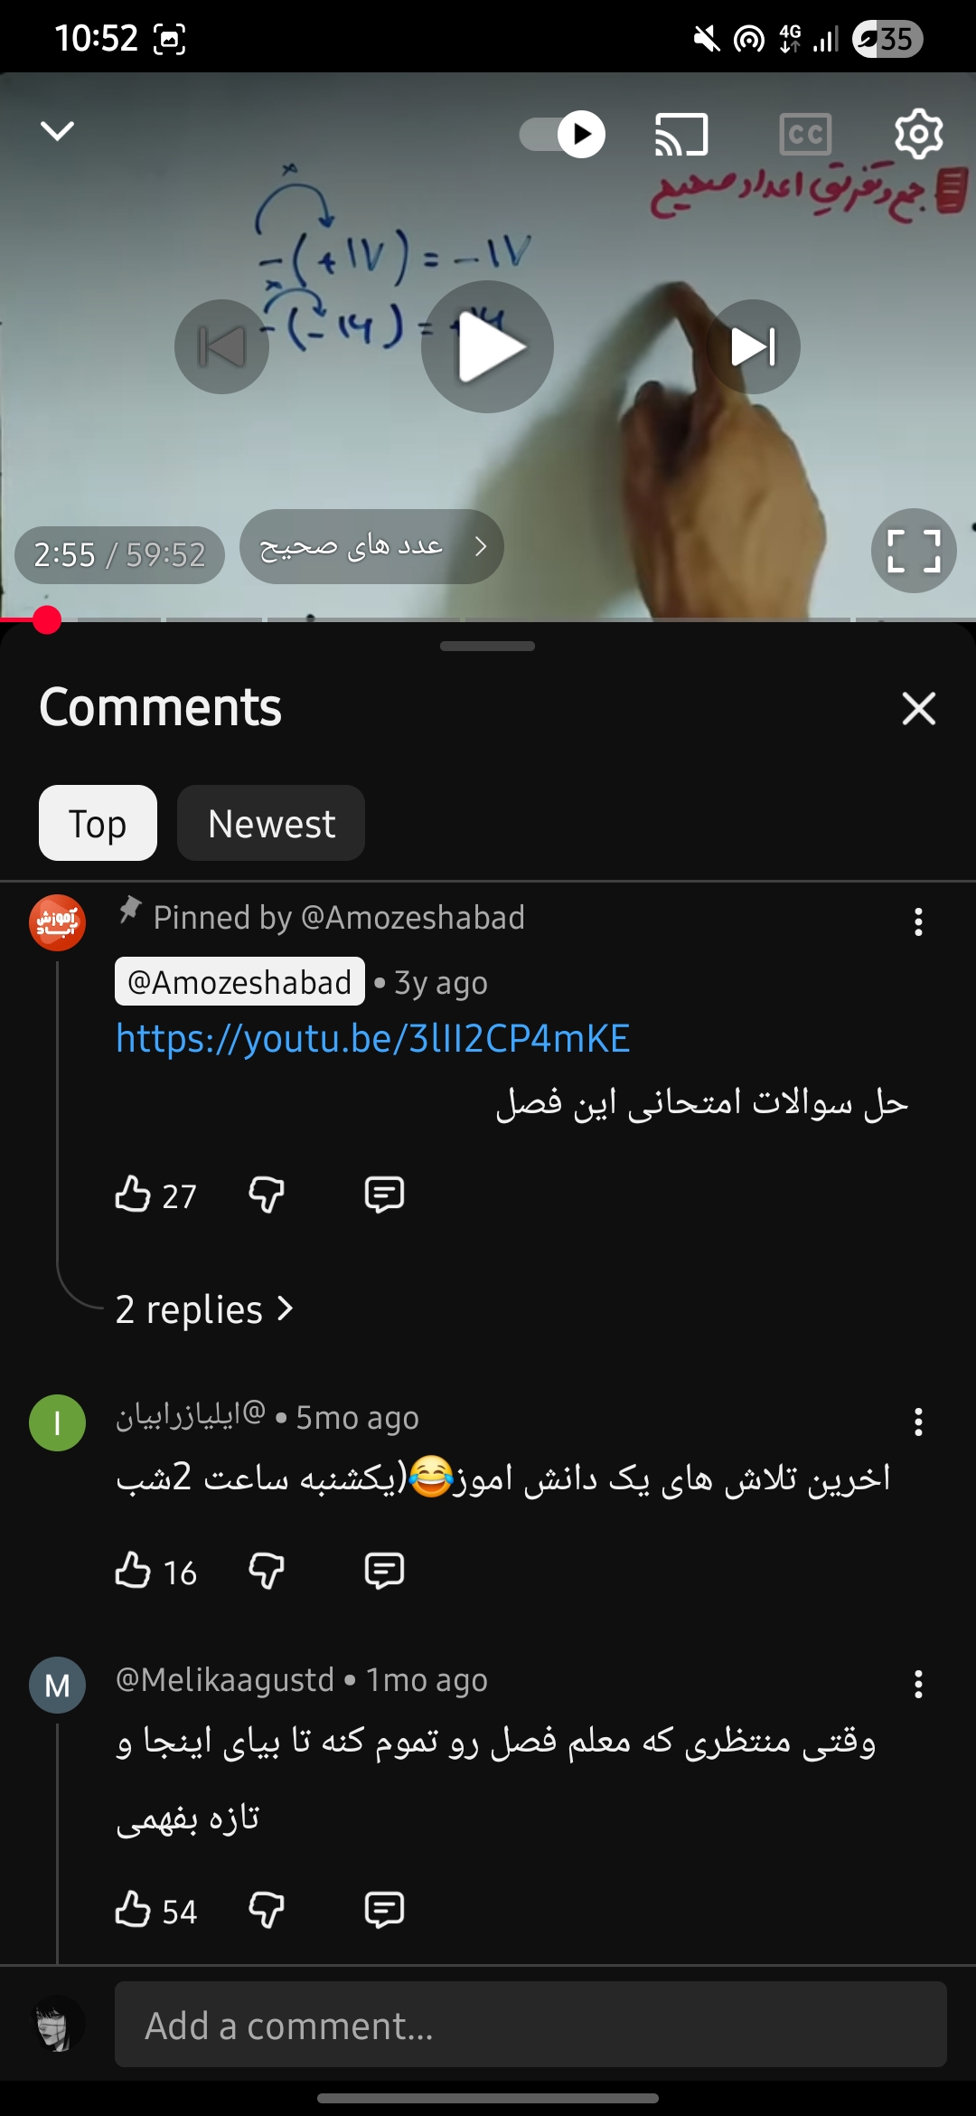Toggle the autoplay switch
Screen dimensions: 976x2116
pyautogui.click(x=562, y=135)
